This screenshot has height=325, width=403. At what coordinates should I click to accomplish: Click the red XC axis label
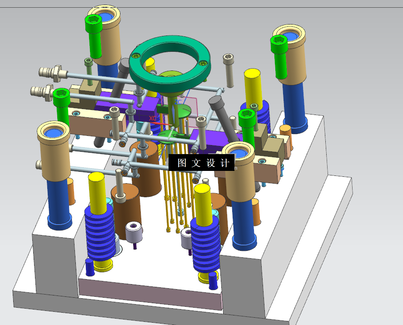pos(152,118)
